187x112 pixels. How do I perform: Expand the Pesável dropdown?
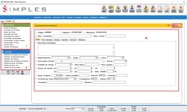tap(103, 75)
